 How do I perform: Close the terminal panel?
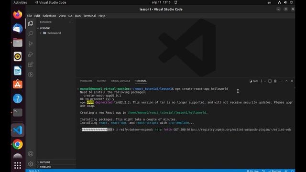(292, 81)
